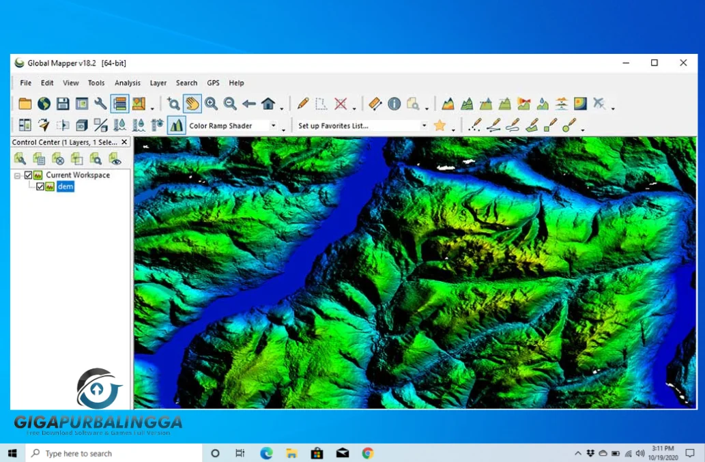Open the density heat map icon

click(581, 104)
